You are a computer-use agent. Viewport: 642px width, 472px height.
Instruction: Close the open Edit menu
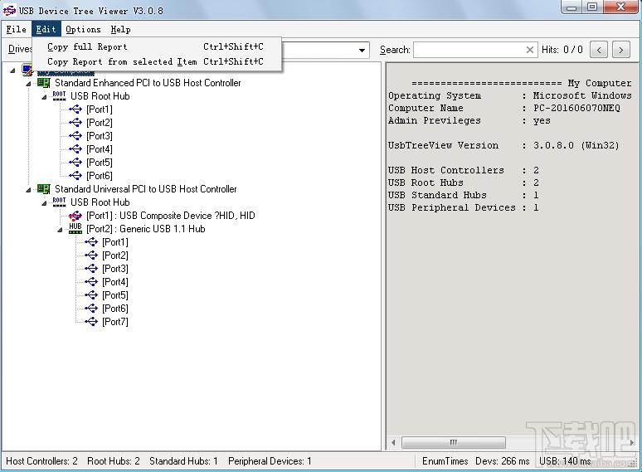pos(46,29)
